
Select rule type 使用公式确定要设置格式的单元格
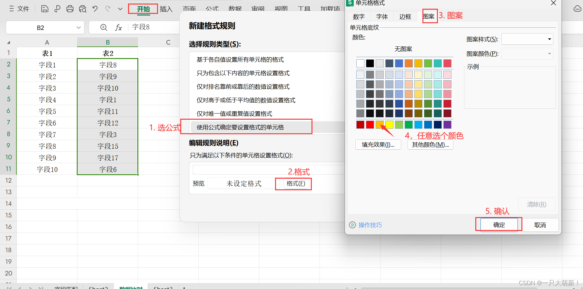[x=240, y=127]
